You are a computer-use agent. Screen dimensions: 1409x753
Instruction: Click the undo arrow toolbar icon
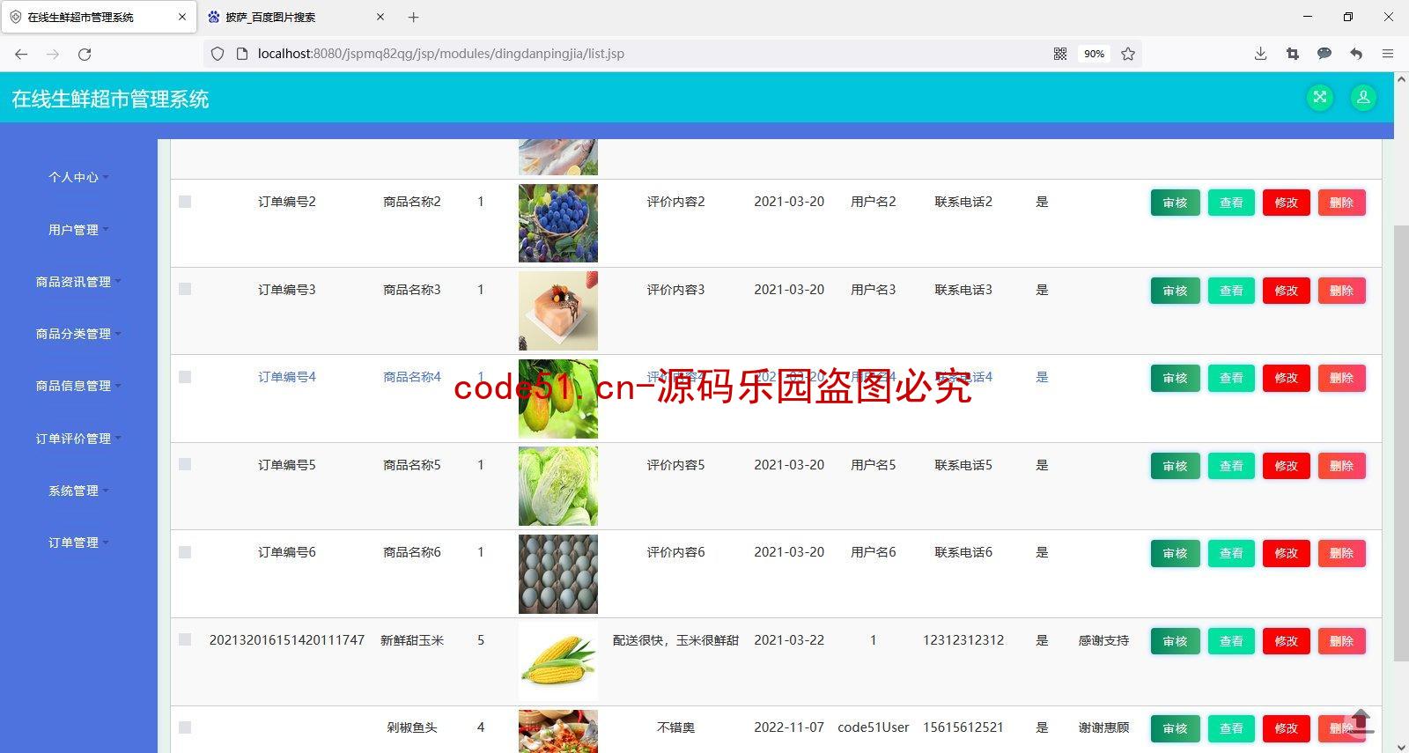click(1356, 54)
